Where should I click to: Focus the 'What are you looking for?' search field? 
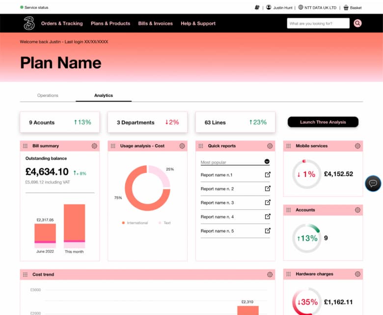(x=318, y=23)
